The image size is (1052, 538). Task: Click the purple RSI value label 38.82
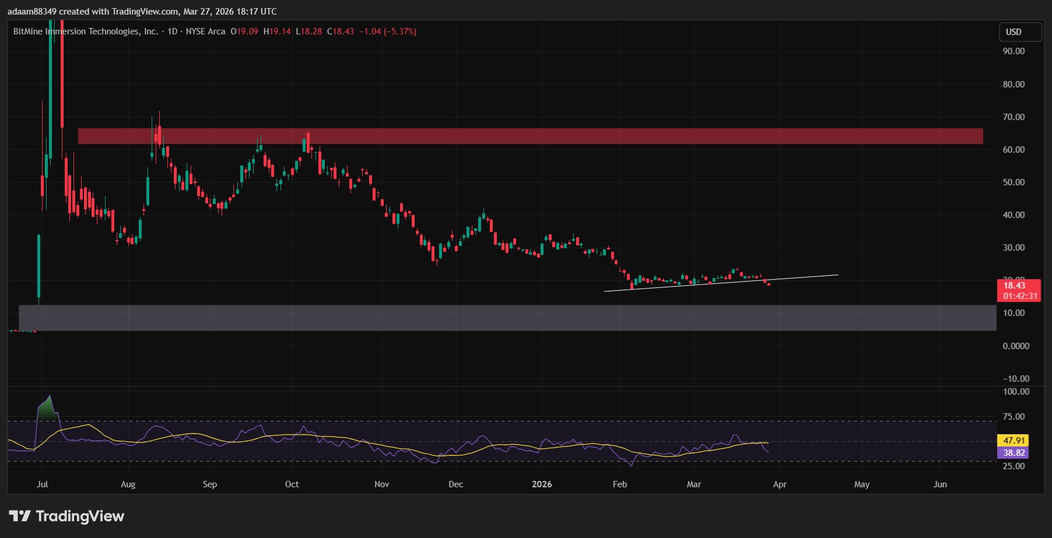coord(1014,453)
